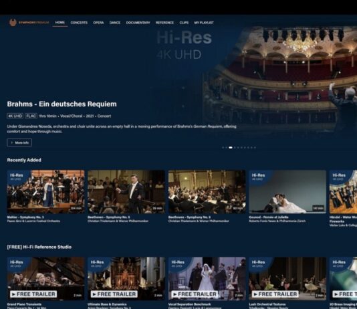
Task: Switch to the Clips section
Action: pos(184,23)
